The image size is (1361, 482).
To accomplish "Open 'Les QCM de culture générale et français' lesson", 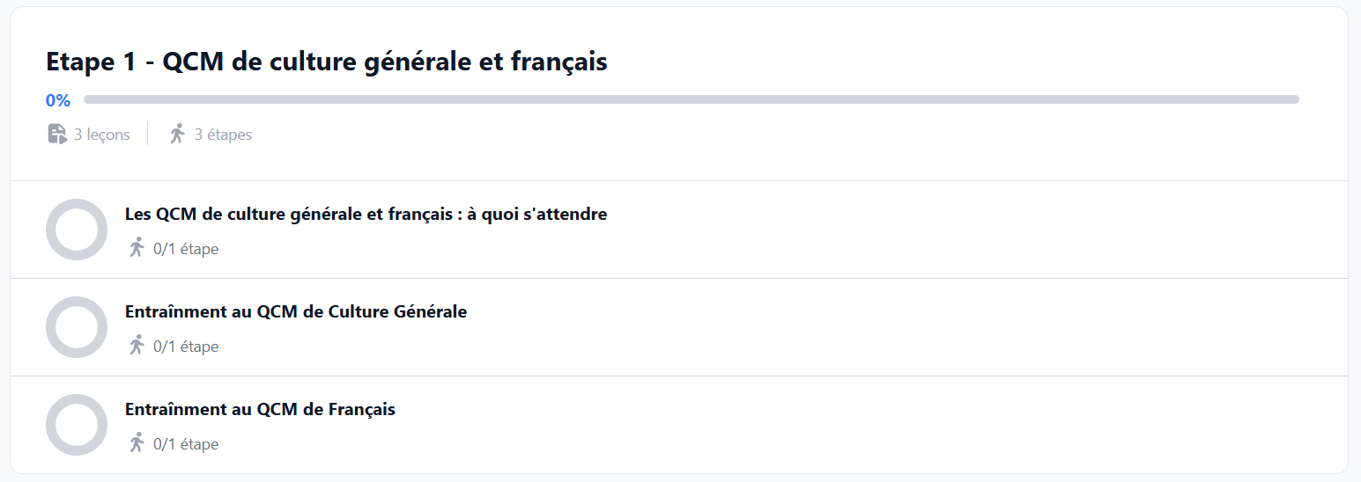I will click(366, 214).
